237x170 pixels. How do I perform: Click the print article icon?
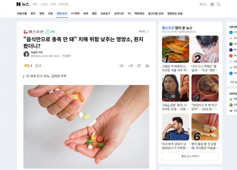pos(147,66)
